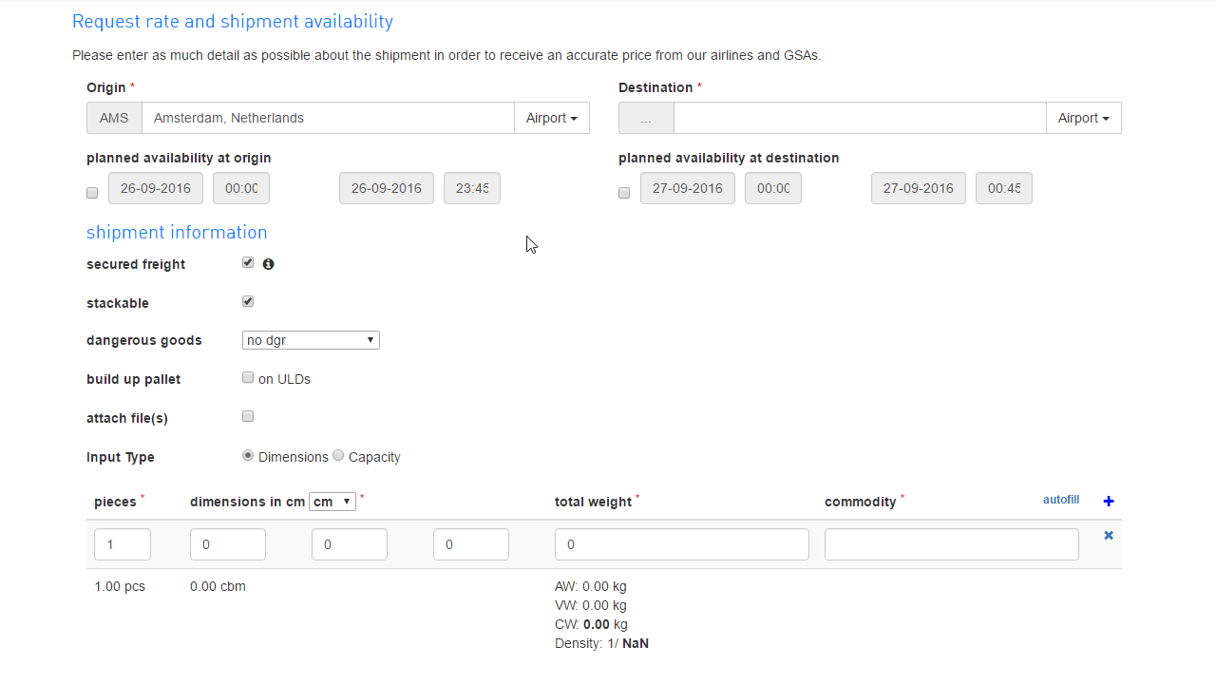Click the commodity input field

(x=951, y=544)
